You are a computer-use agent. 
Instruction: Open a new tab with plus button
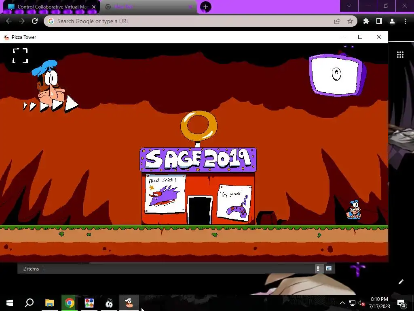click(206, 7)
